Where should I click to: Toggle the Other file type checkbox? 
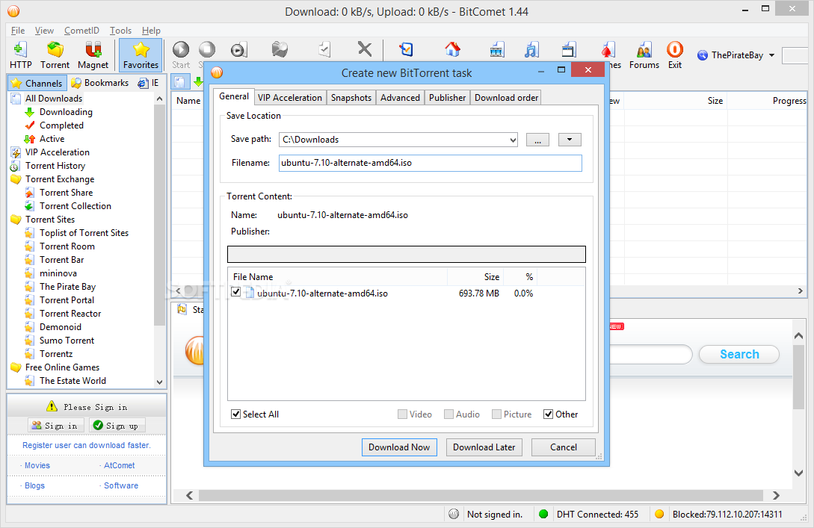(x=548, y=414)
